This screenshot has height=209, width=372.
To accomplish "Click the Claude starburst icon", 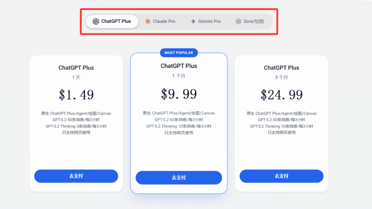I will [148, 21].
